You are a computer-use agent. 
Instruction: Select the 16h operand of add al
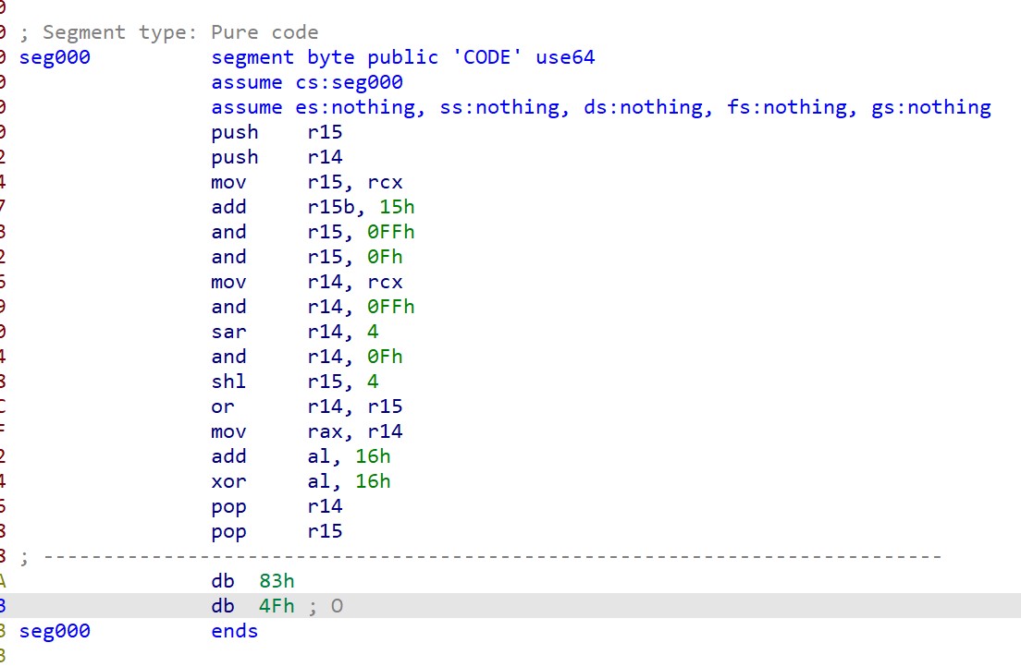(x=373, y=456)
